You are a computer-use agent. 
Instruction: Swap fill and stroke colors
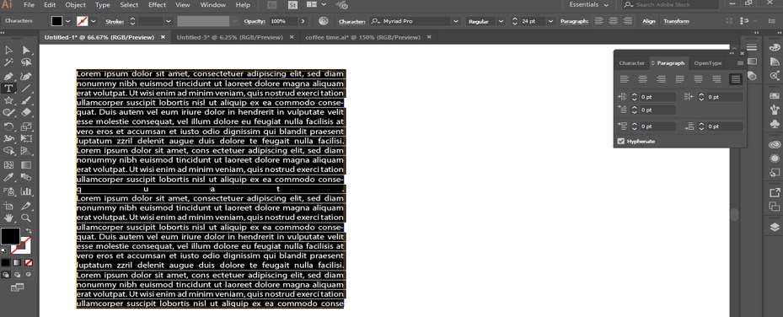point(28,231)
